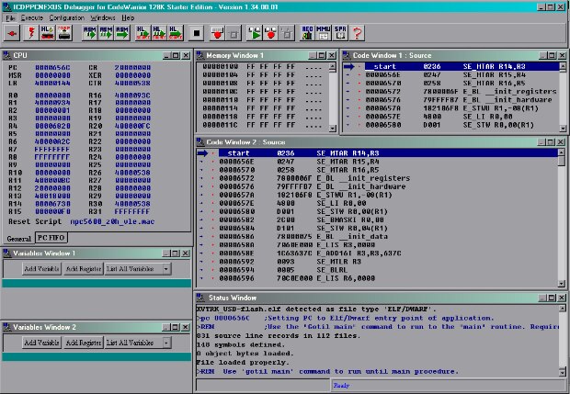The width and height of the screenshot is (570, 394).
Task: Open the Configuration menu
Action: (67, 17)
